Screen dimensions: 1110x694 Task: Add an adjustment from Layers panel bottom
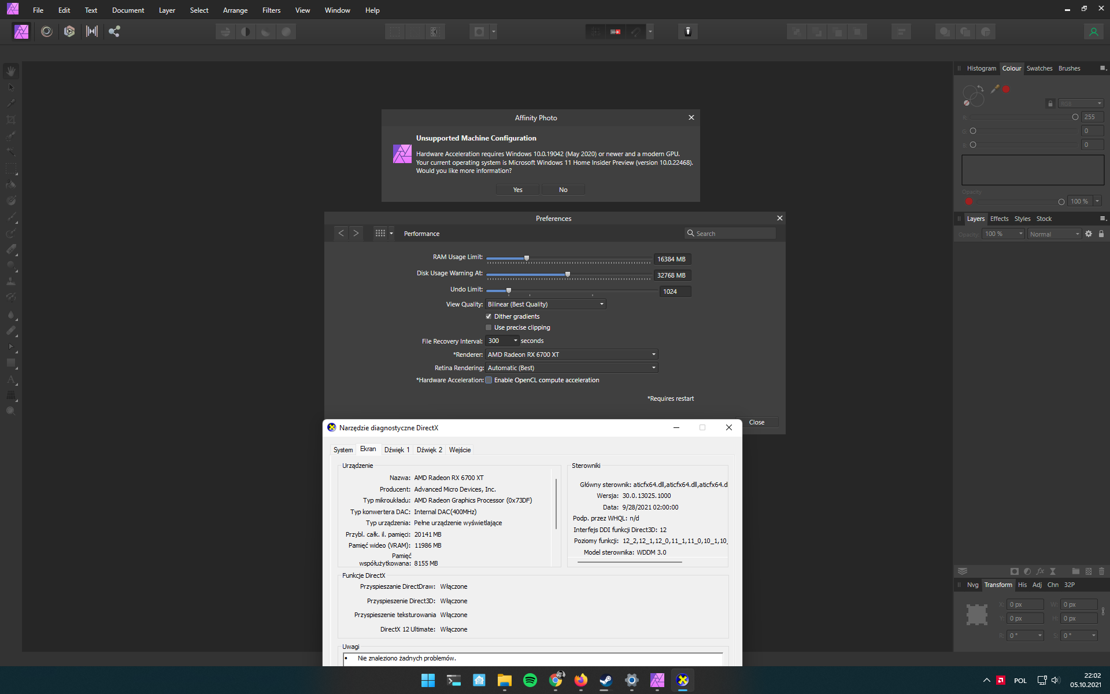point(1027,571)
